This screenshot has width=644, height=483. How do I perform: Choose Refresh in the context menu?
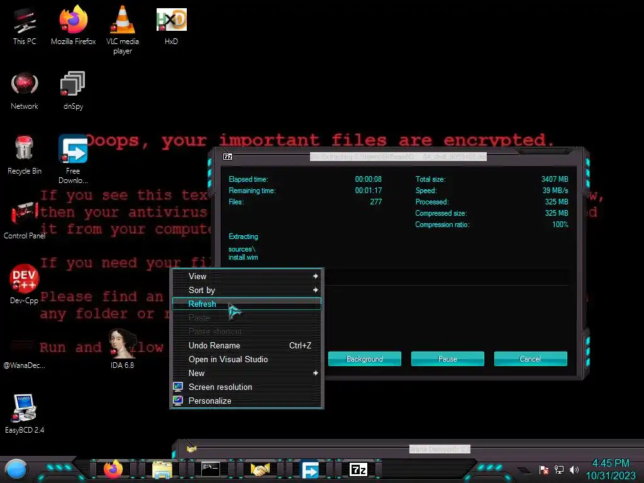pos(247,304)
